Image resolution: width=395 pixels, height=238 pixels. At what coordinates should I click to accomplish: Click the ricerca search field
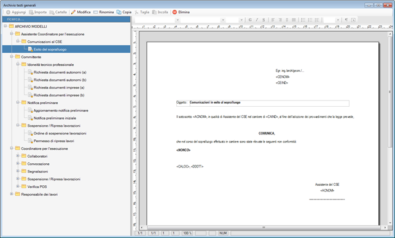tap(66, 19)
